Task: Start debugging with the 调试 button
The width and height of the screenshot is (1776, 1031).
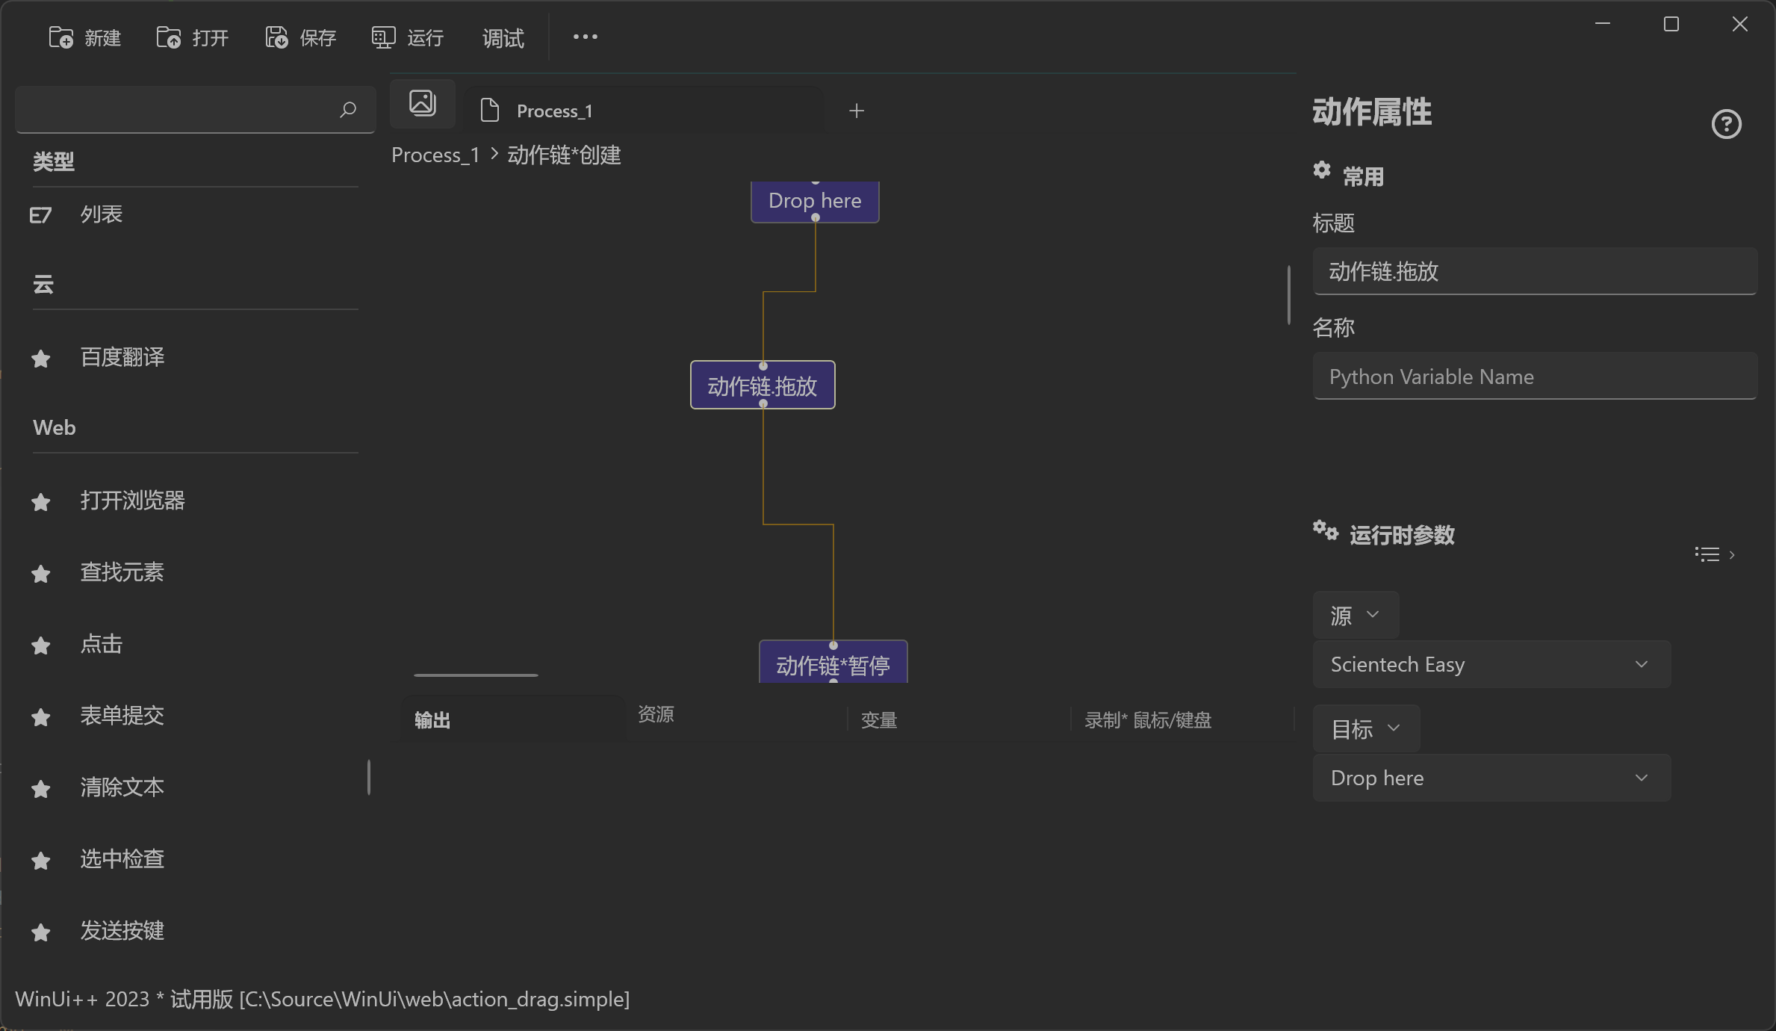Action: pyautogui.click(x=502, y=38)
